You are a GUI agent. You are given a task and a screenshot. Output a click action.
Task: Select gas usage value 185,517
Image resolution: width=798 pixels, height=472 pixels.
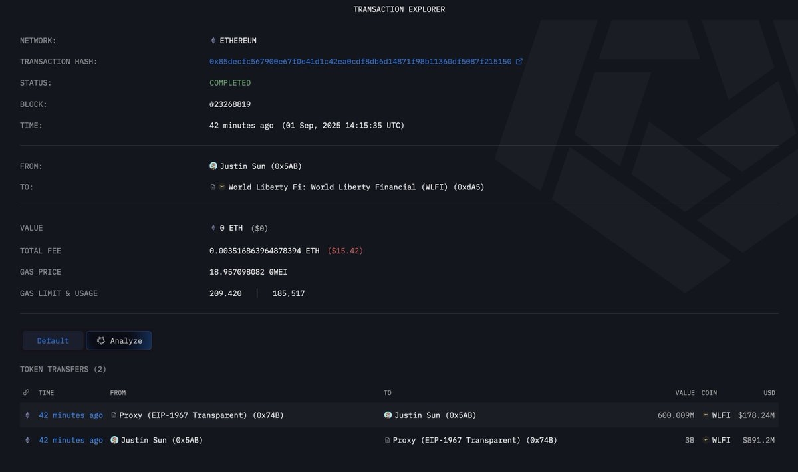pos(289,293)
